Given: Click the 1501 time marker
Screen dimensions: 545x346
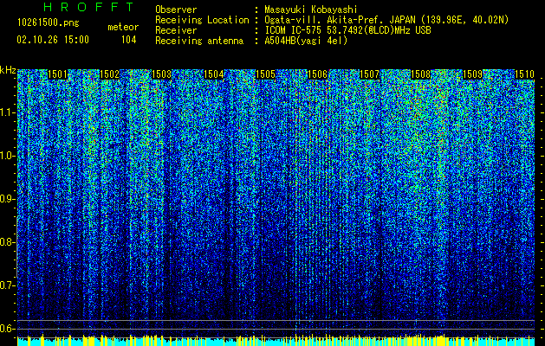Looking at the screenshot, I should 57,74.
